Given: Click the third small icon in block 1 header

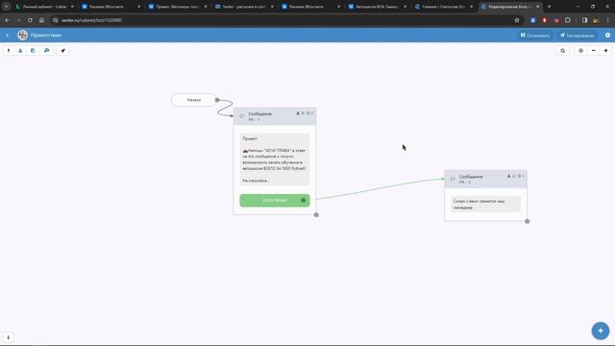Looking at the screenshot, I should [307, 113].
